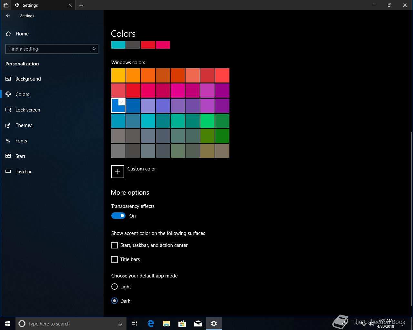Open the Task View taskbar icon
Screen dimensions: 413x330
134,324
